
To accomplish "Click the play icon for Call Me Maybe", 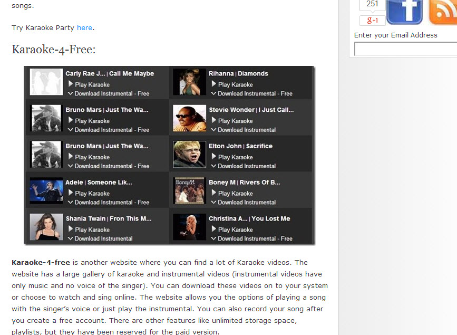I will (71, 84).
